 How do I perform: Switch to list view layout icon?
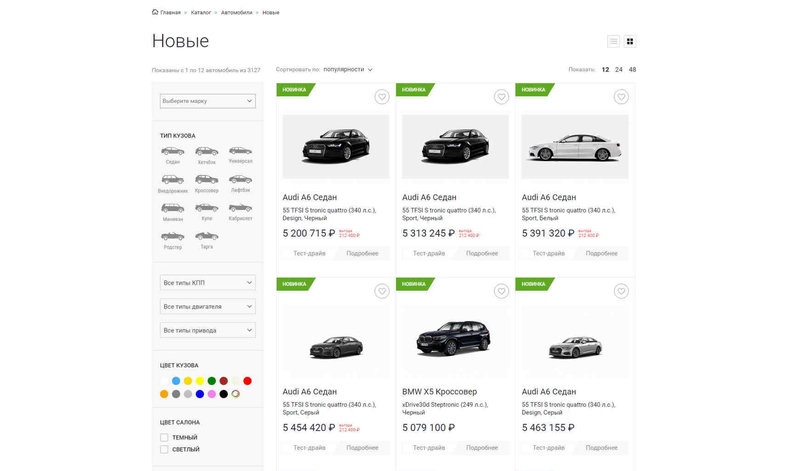(x=613, y=42)
